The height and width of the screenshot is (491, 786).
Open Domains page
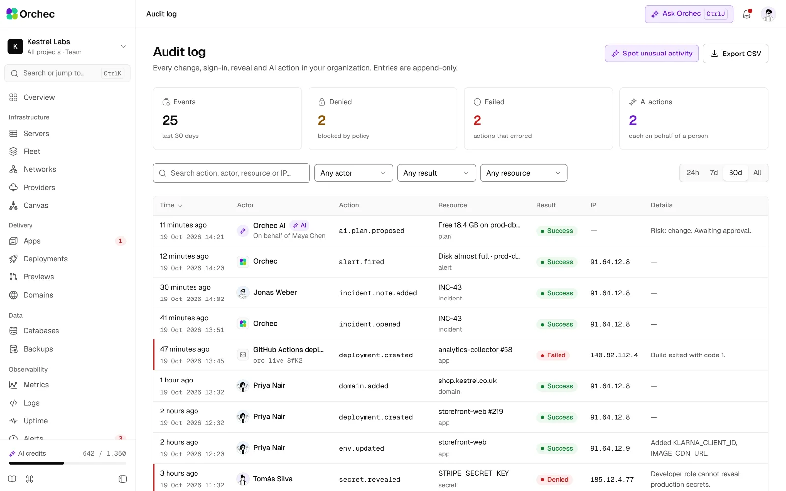click(x=67, y=295)
